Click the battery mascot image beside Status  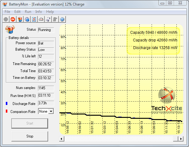pos(10,29)
